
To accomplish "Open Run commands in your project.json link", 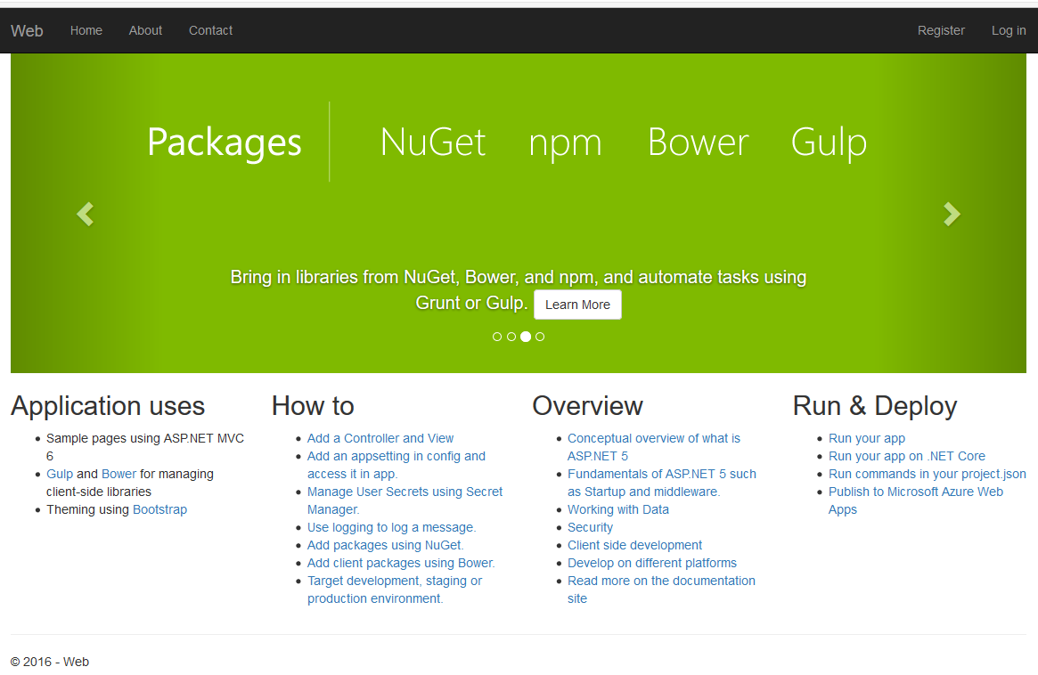I will 927,474.
